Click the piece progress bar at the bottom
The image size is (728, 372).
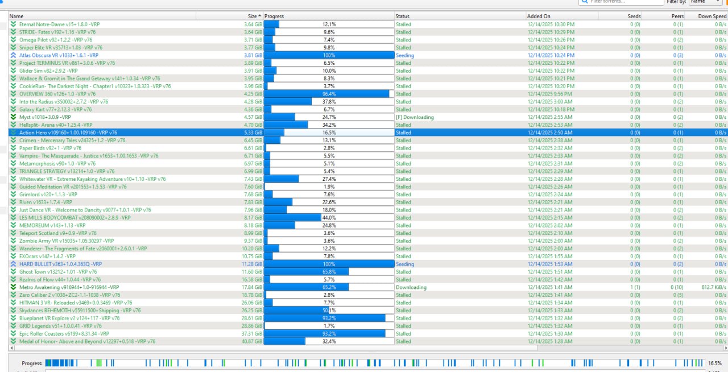pyautogui.click(x=374, y=363)
